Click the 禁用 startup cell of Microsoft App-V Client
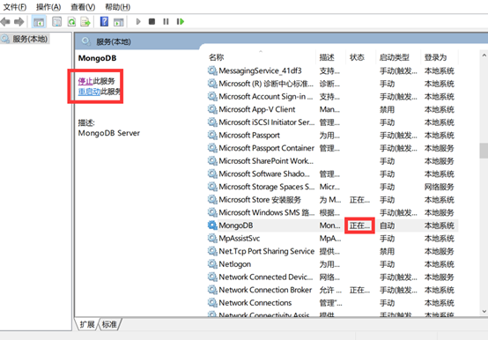This screenshot has width=488, height=340. tap(388, 109)
